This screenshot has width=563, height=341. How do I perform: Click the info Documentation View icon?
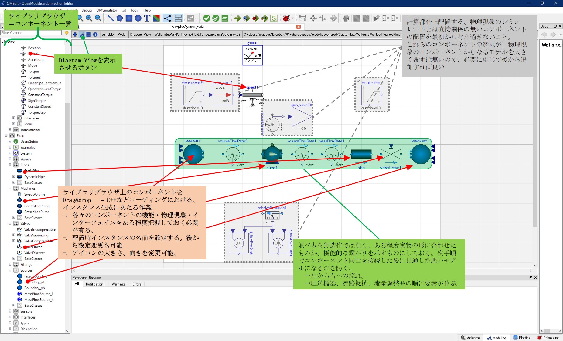(95, 35)
